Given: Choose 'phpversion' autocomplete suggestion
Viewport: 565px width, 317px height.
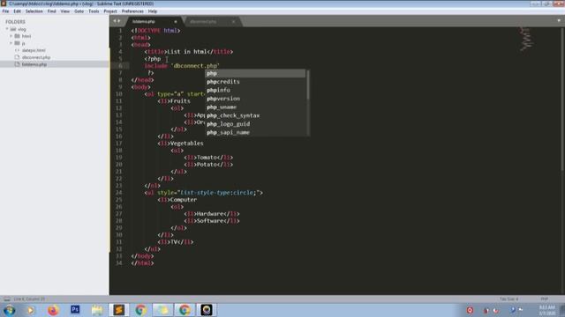Looking at the screenshot, I should tap(255, 99).
